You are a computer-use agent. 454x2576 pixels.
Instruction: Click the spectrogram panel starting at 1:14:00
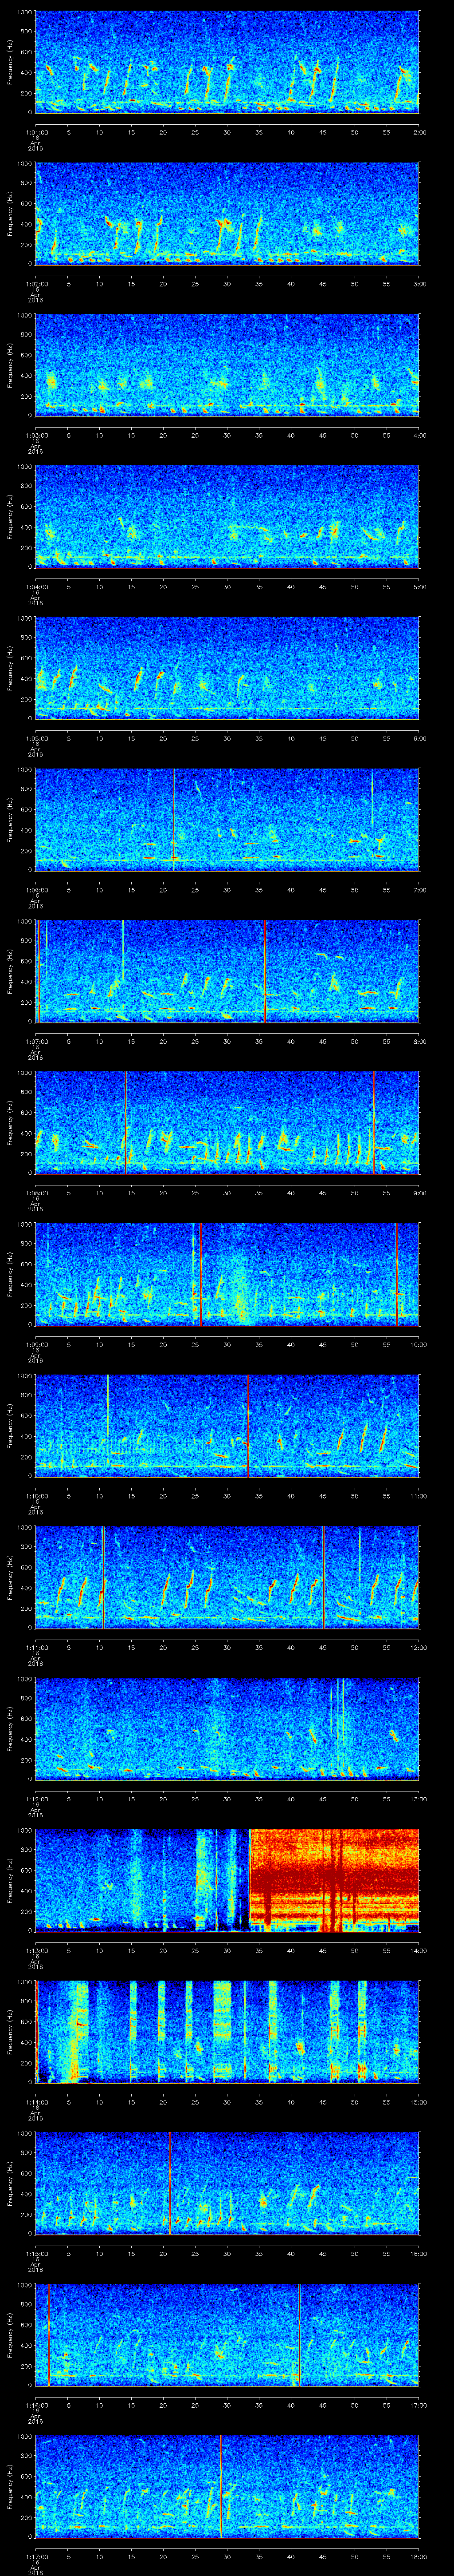pyautogui.click(x=227, y=2033)
